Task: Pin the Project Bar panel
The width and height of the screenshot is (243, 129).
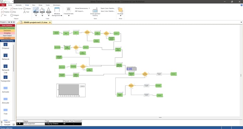Action: click(11, 22)
